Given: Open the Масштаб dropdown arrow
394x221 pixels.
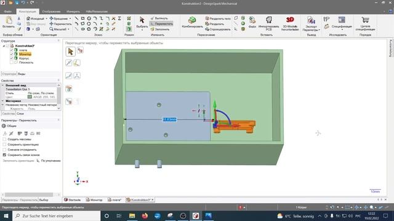Looking at the screenshot, I should point(68,29).
